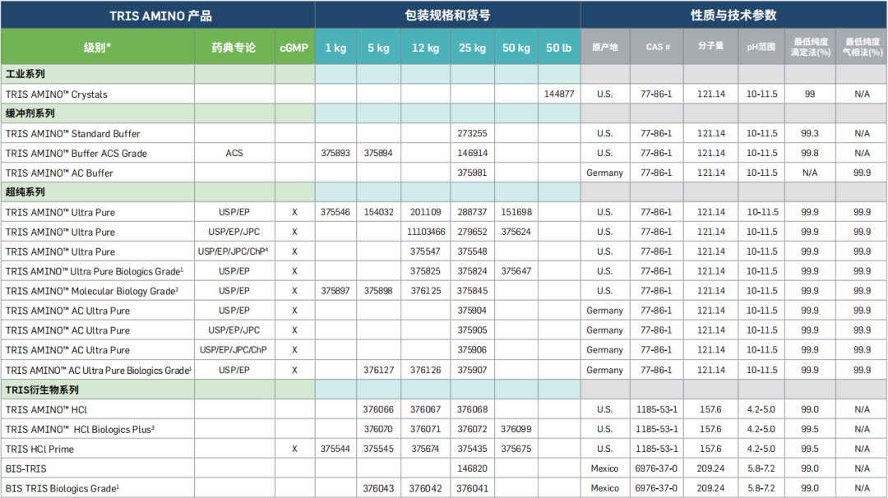Click the '级别*' column header

point(97,48)
